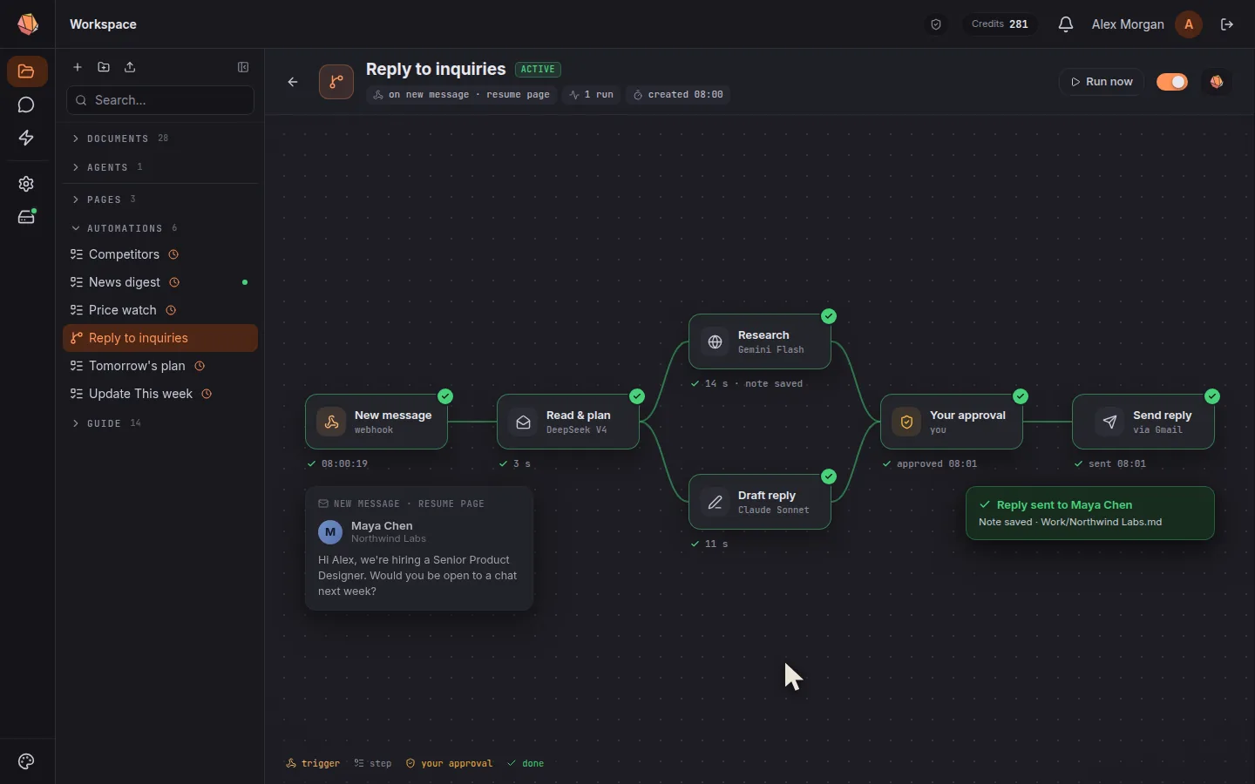The width and height of the screenshot is (1255, 784).
Task: Open the theme palette icon at bottom left
Action: click(26, 762)
